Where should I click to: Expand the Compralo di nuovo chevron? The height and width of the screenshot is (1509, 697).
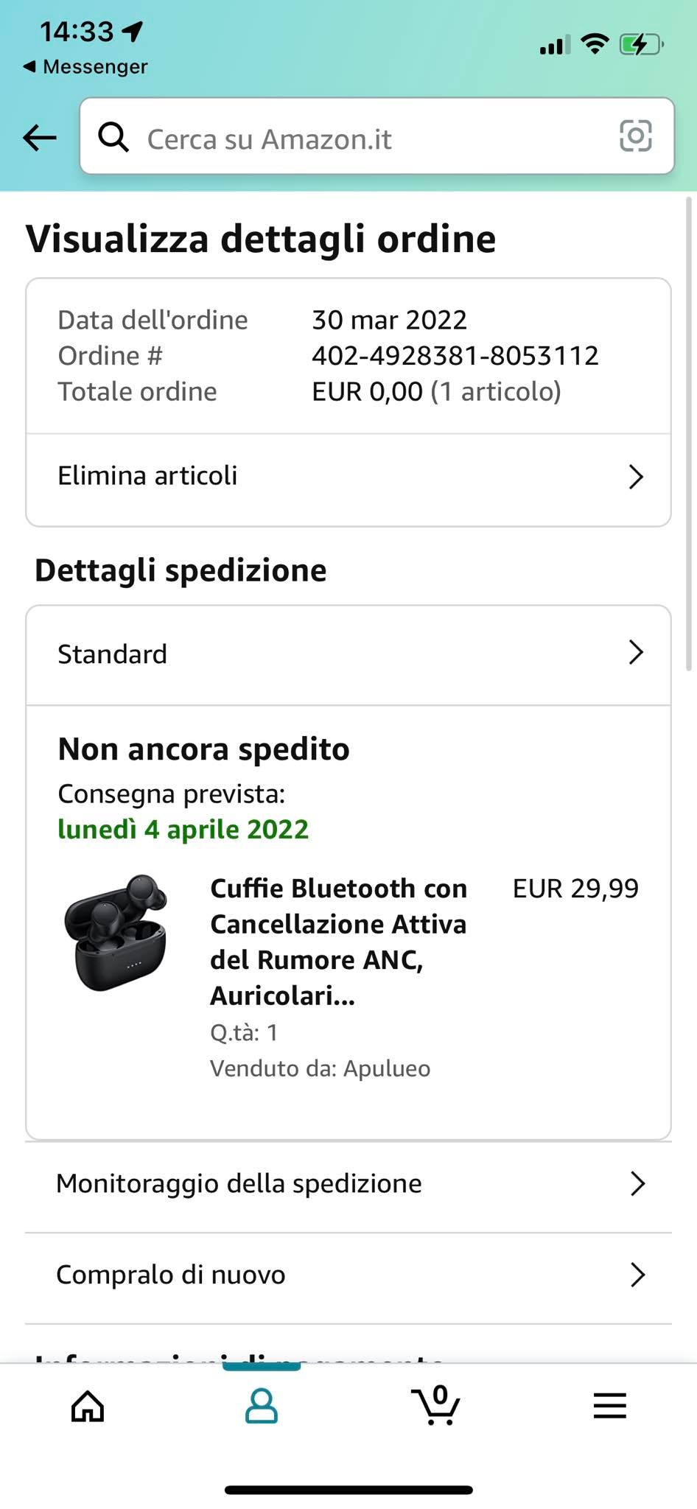point(638,1275)
